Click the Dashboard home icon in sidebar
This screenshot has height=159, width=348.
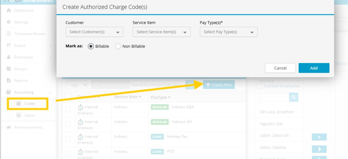point(9,11)
